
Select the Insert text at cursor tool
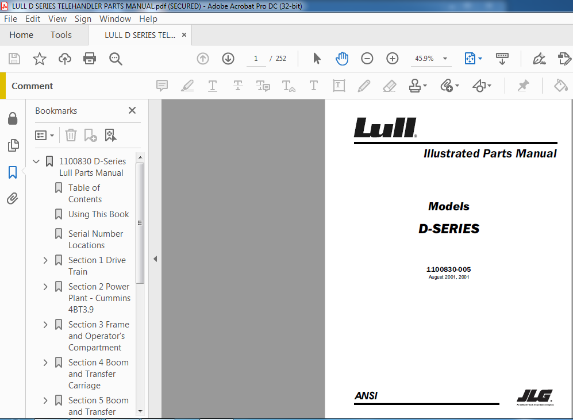coord(289,86)
